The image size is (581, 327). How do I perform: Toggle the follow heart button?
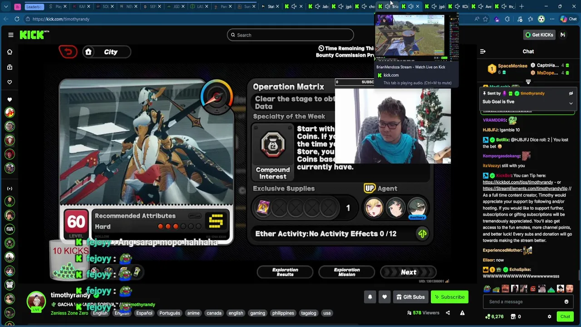pos(384,297)
